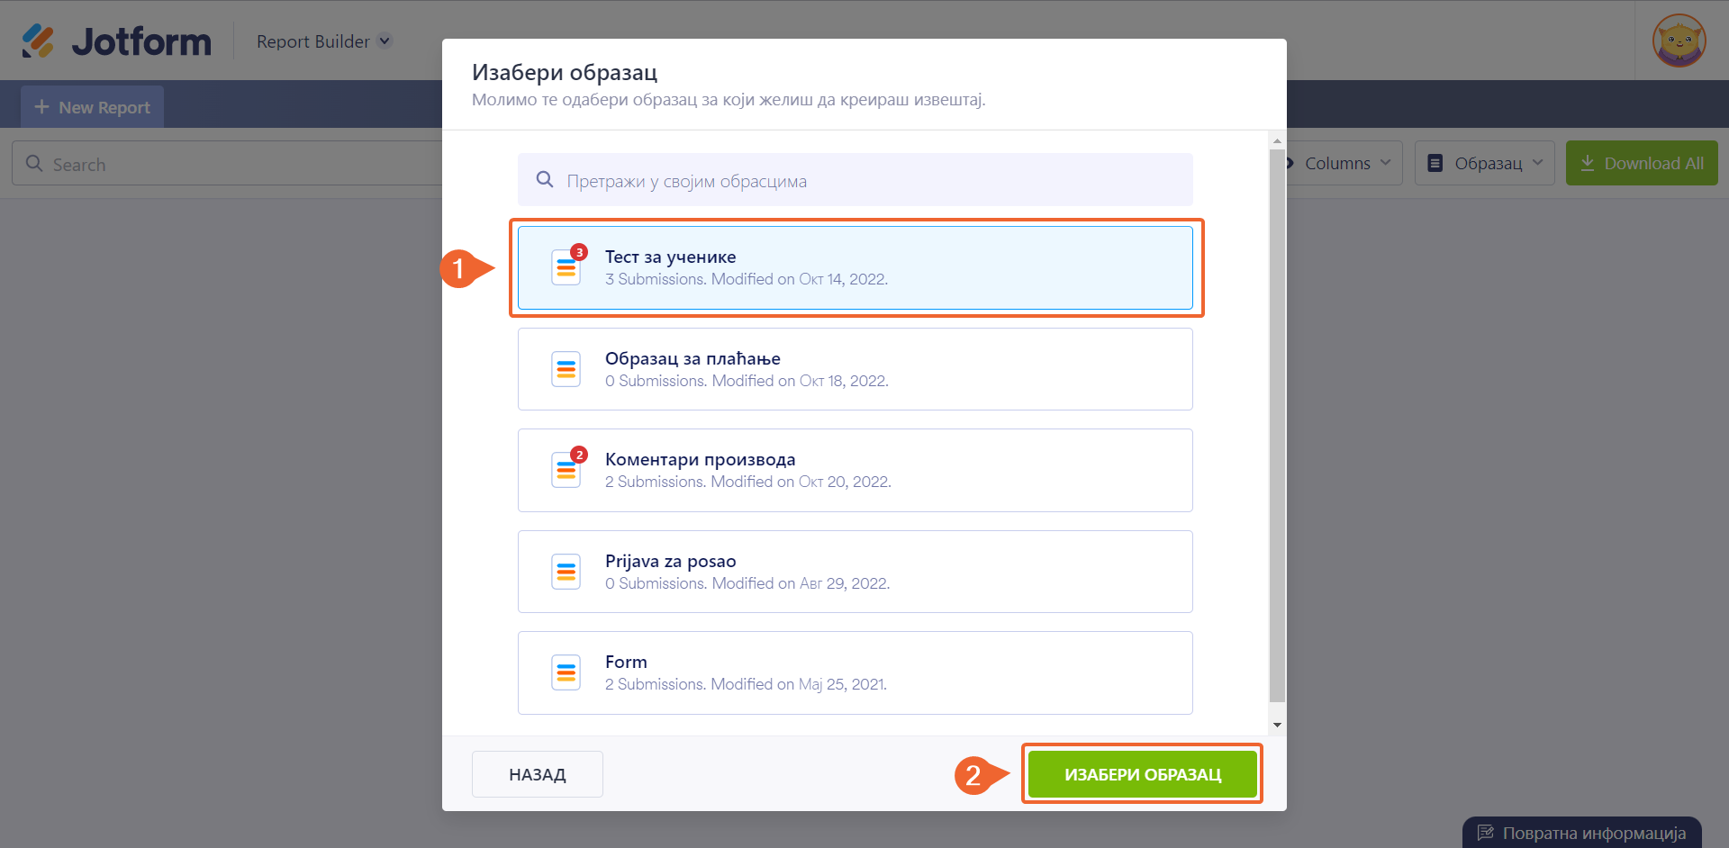The height and width of the screenshot is (848, 1729).
Task: Open the Повратна информација feedback button
Action: point(1581,833)
